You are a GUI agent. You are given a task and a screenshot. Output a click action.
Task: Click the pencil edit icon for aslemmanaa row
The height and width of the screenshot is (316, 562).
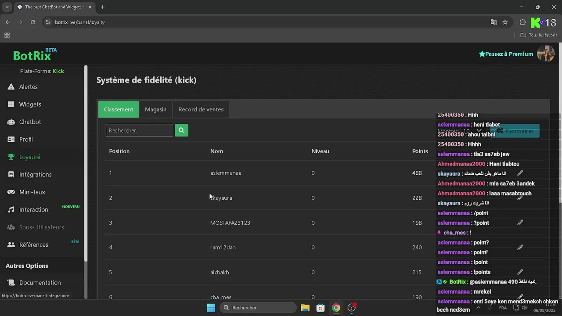tap(520, 173)
